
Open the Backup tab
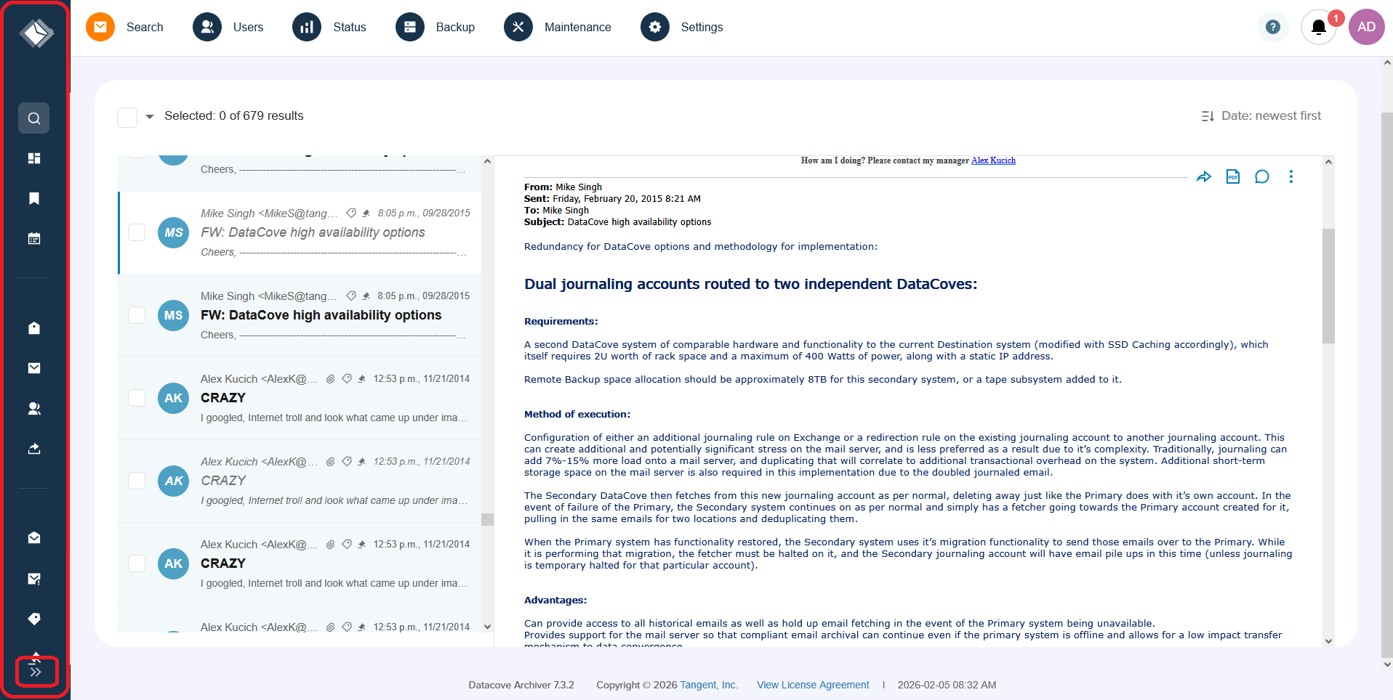click(435, 27)
